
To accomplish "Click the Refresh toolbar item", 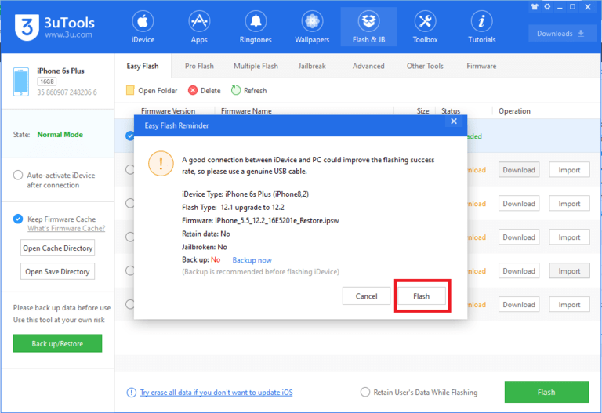I will pyautogui.click(x=248, y=91).
